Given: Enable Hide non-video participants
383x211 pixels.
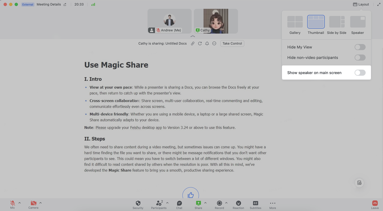Looking at the screenshot, I should click(360, 58).
